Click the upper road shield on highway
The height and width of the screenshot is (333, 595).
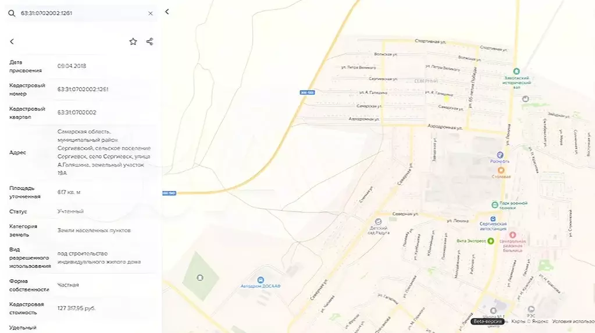[307, 92]
